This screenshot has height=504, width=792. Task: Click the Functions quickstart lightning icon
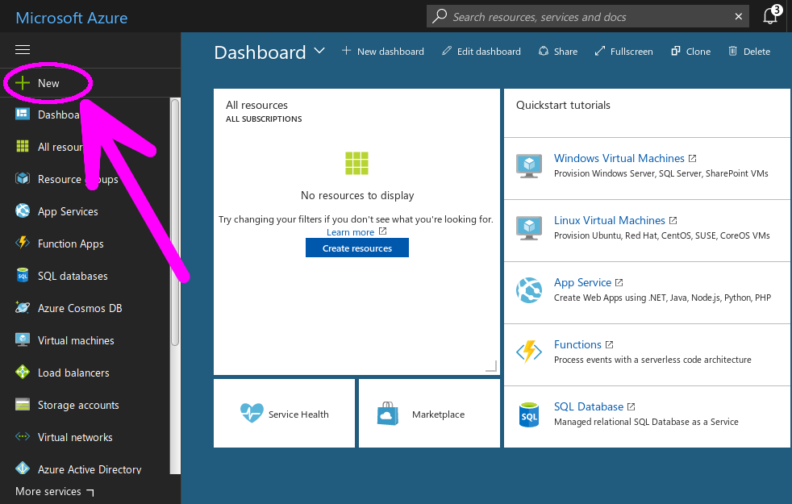(529, 352)
